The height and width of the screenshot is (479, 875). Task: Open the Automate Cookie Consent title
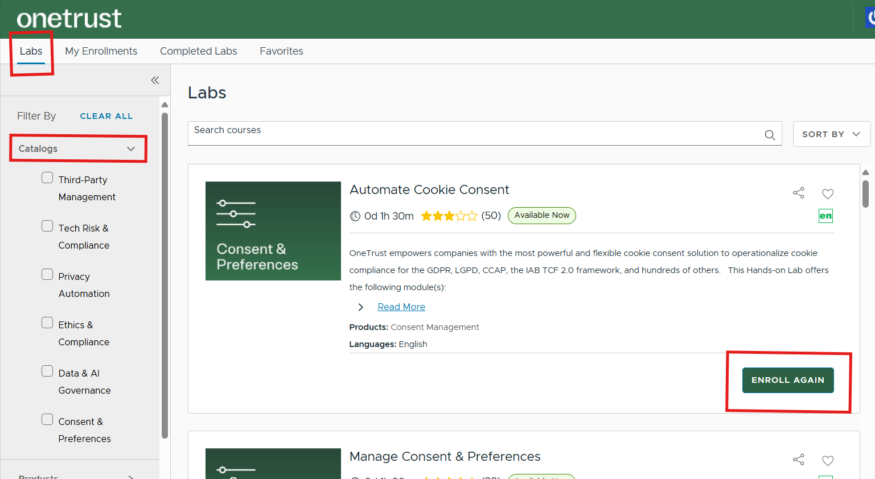tap(429, 190)
